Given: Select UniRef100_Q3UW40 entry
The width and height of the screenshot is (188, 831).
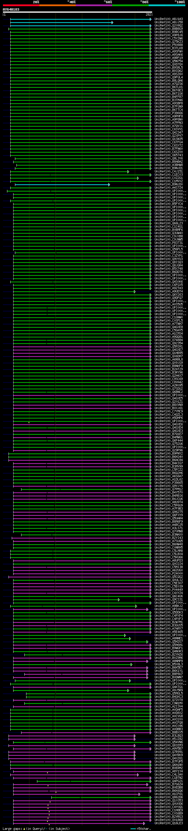Looking at the screenshot, I should (x=169, y=233).
